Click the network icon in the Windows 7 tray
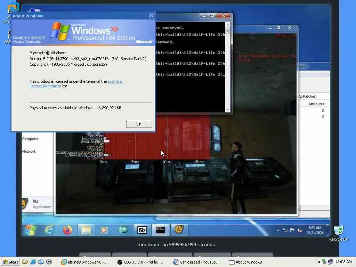The height and width of the screenshot is (267, 356). tap(285, 230)
